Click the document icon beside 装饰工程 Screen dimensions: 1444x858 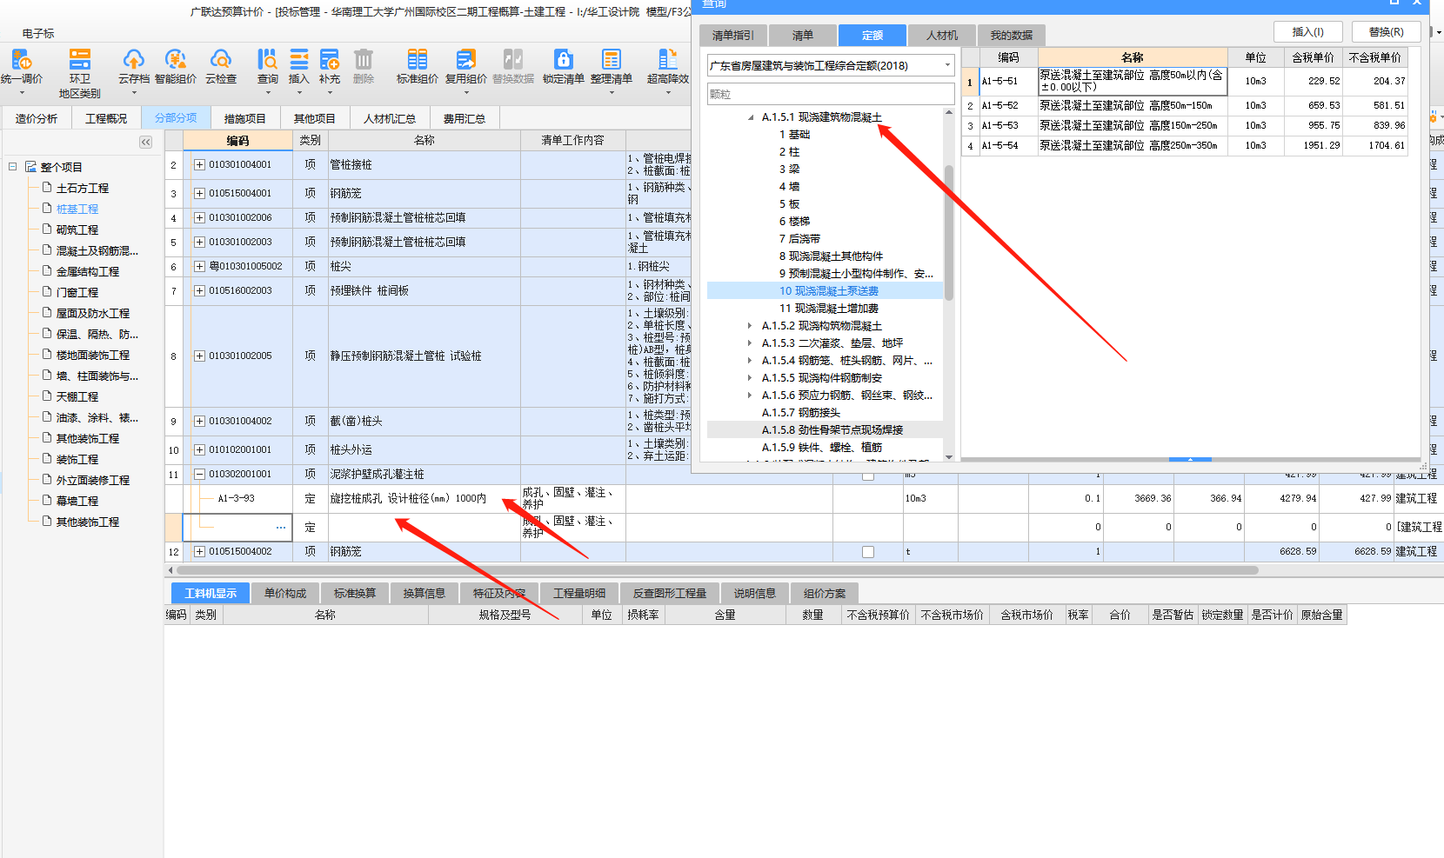(x=47, y=459)
